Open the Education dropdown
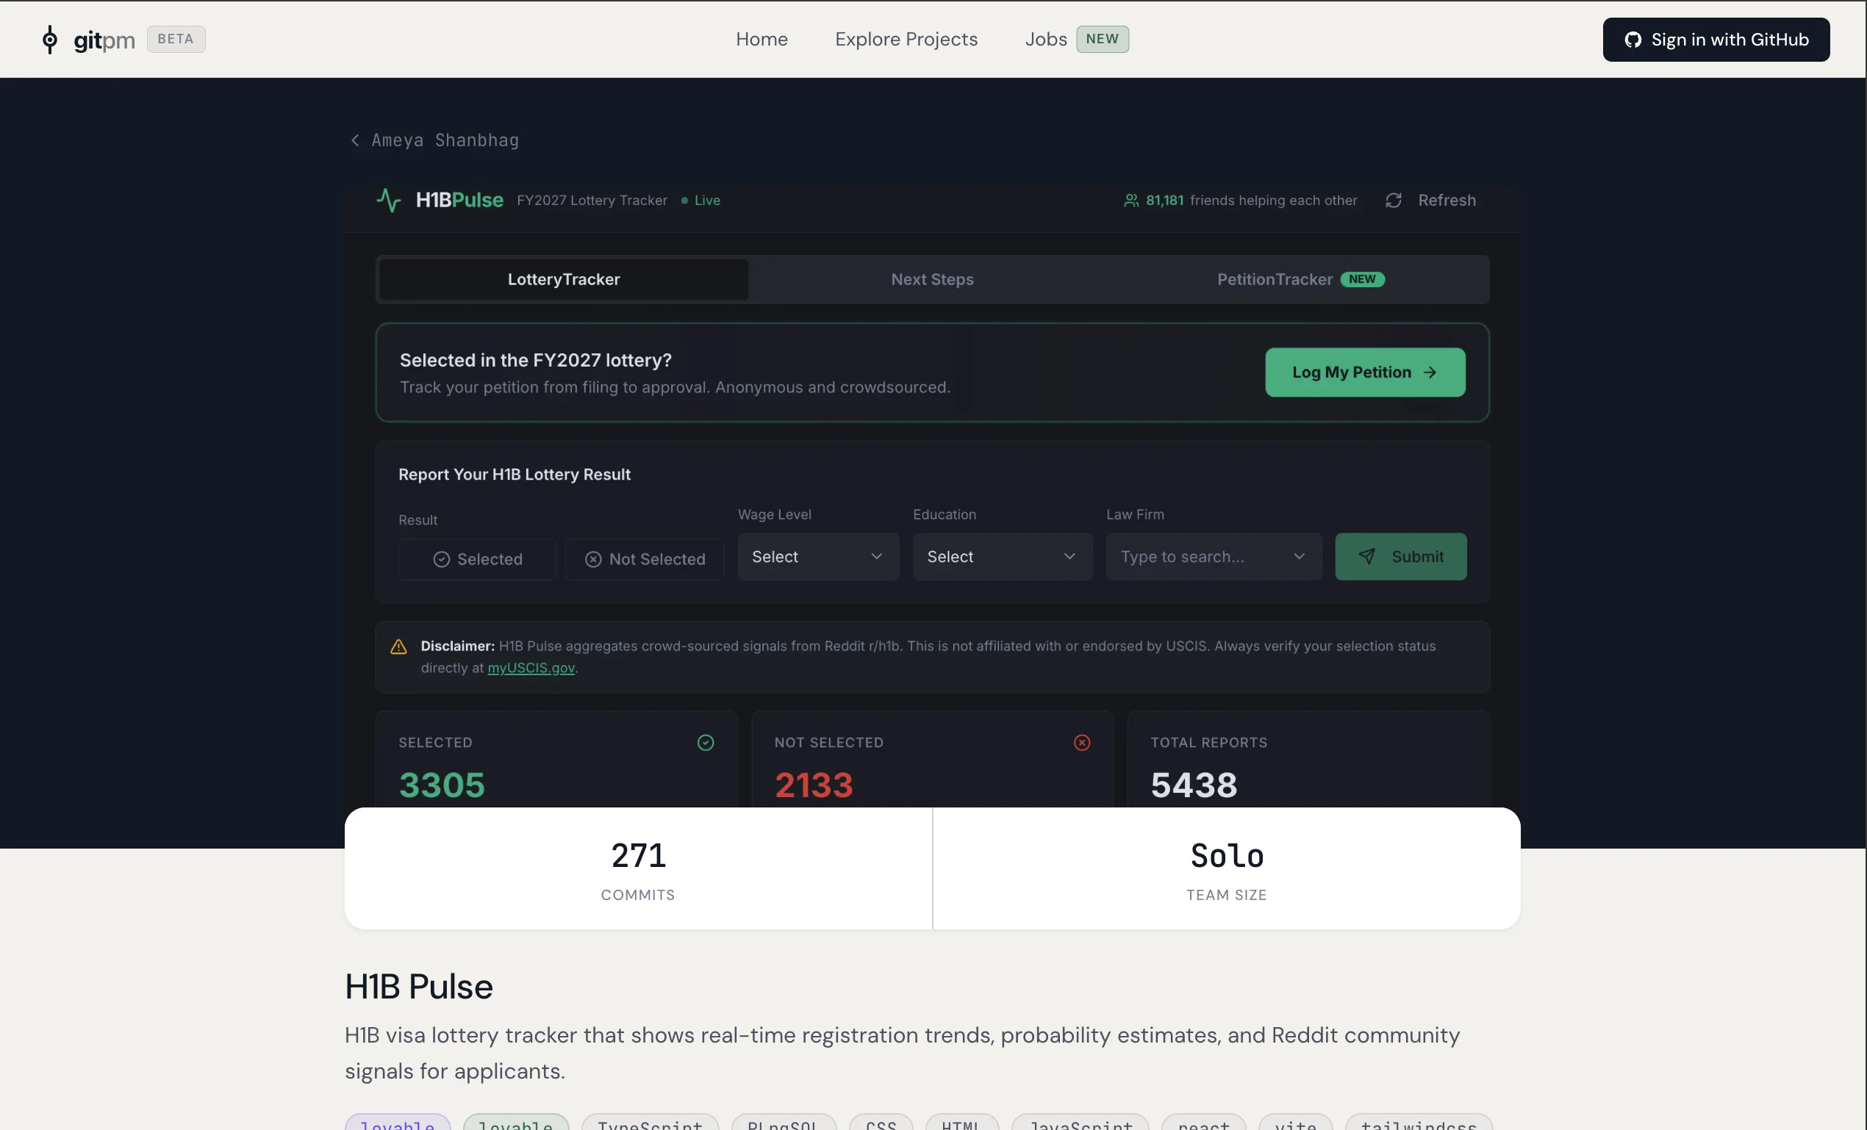1867x1130 pixels. (1002, 556)
